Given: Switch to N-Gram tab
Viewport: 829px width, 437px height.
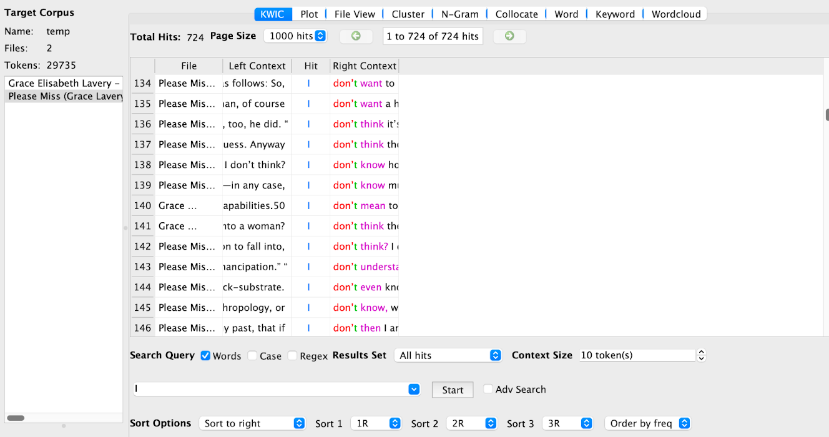Looking at the screenshot, I should pos(459,14).
